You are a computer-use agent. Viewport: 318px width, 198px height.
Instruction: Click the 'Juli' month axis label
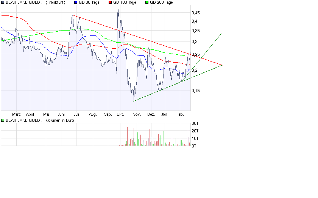pos(76,114)
